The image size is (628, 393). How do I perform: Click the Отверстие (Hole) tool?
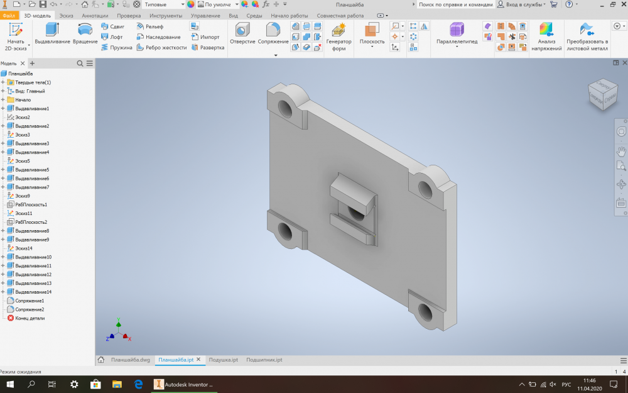(242, 34)
